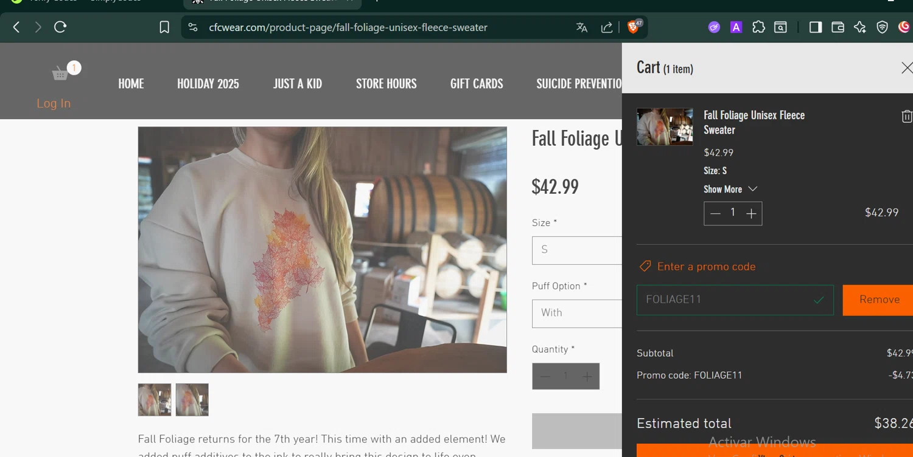Decrease cart quantity with minus button

tap(715, 213)
